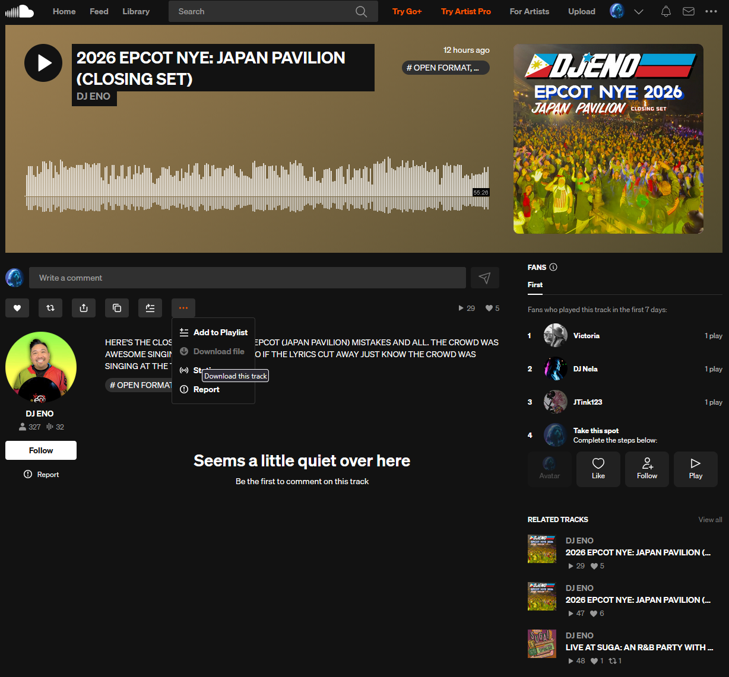729x677 pixels.
Task: Click the Write a comment field
Action: pos(248,278)
